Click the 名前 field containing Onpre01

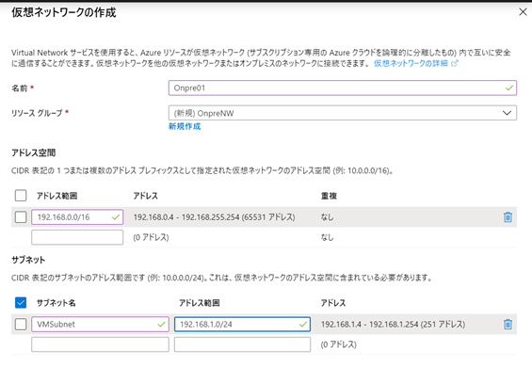(343, 88)
